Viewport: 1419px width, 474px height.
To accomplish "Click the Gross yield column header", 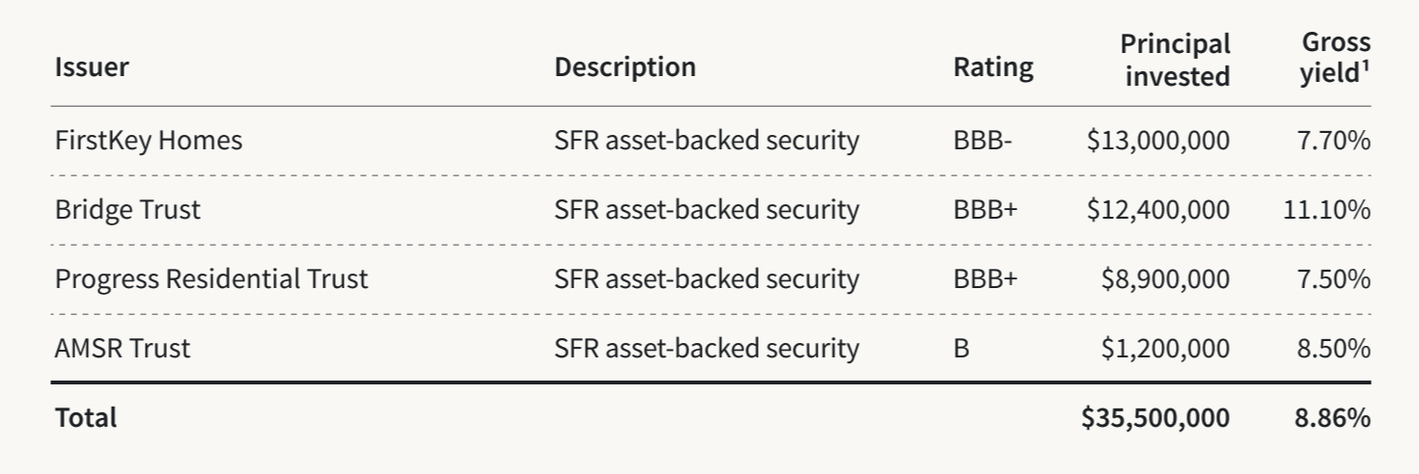I will (1335, 58).
